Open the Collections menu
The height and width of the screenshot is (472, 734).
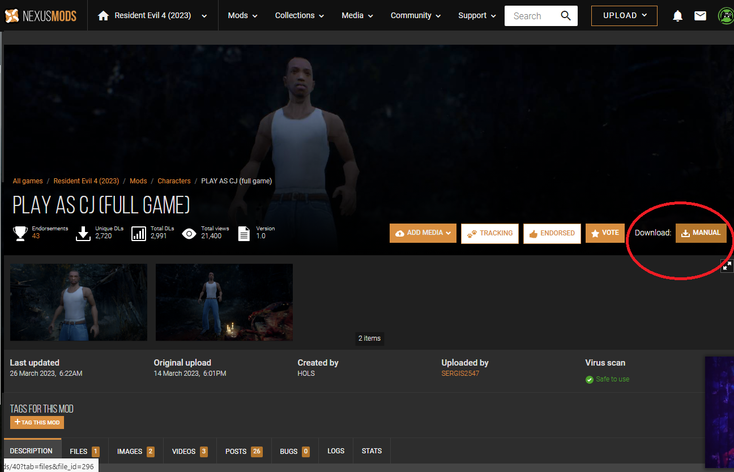tap(300, 16)
